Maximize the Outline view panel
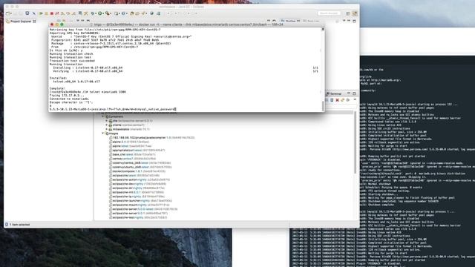 [x=354, y=21]
